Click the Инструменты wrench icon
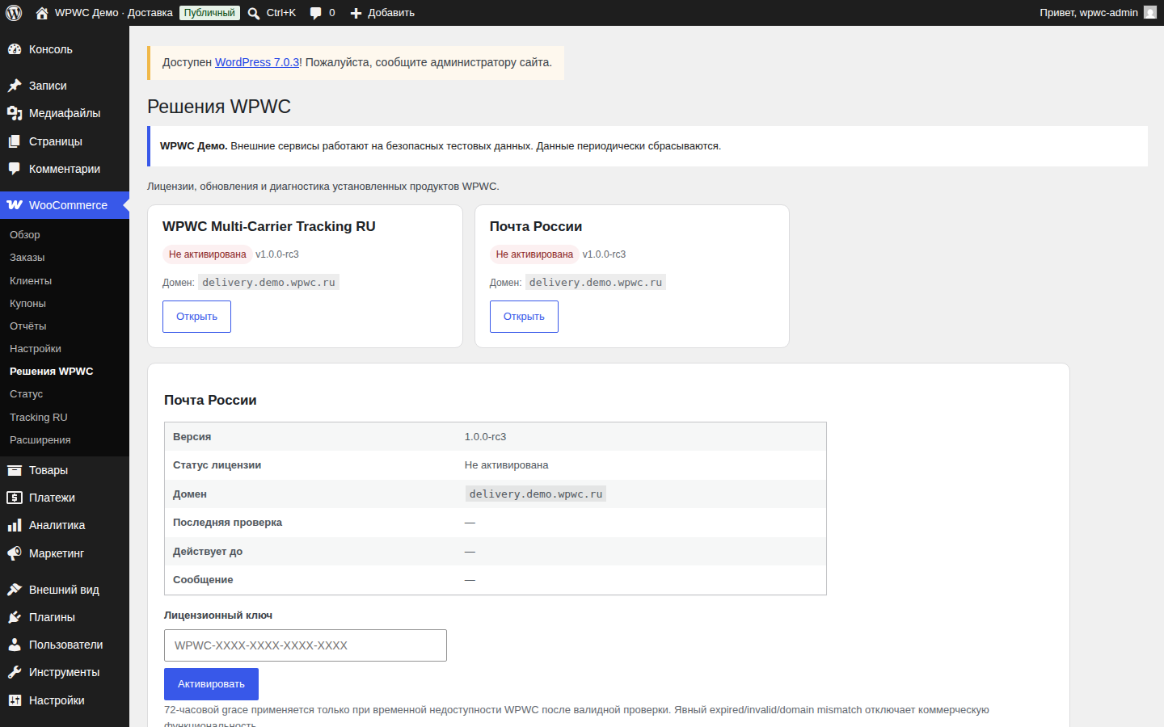The image size is (1164, 727). coord(15,672)
